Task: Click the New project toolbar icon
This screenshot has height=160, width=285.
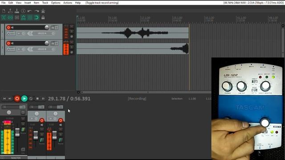Action: [4, 11]
